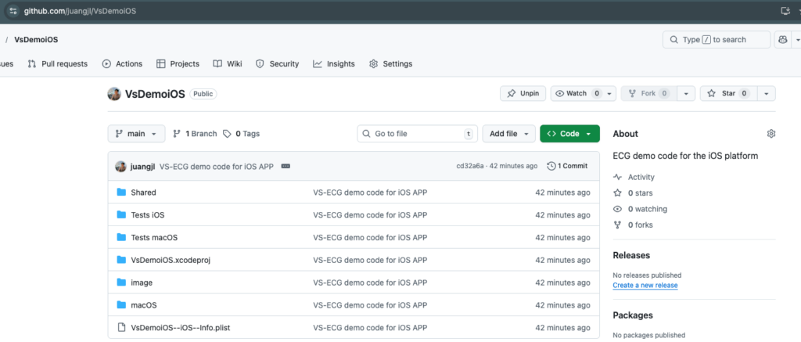Screen dimensions: 801x342
Task: Expand the main branch dropdown
Action: click(136, 134)
